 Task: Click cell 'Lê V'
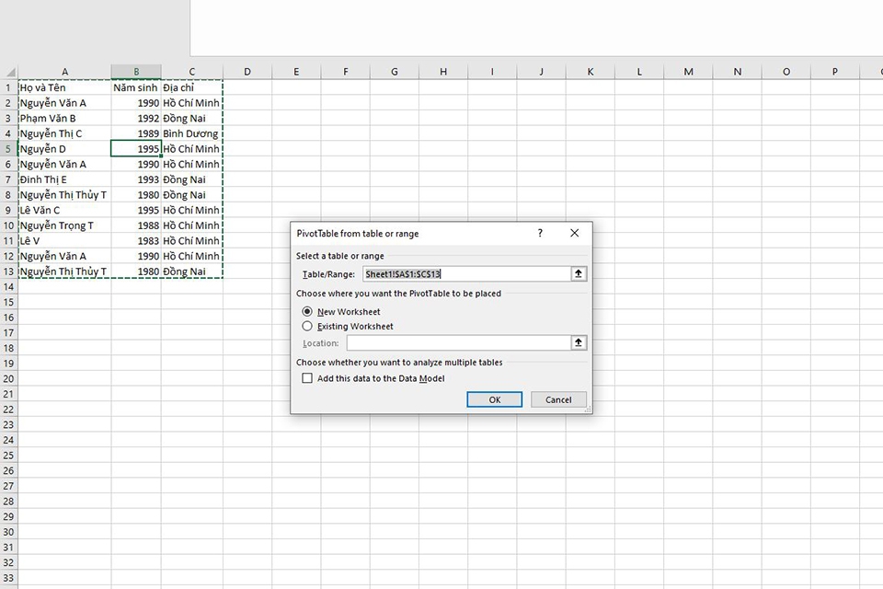click(64, 241)
